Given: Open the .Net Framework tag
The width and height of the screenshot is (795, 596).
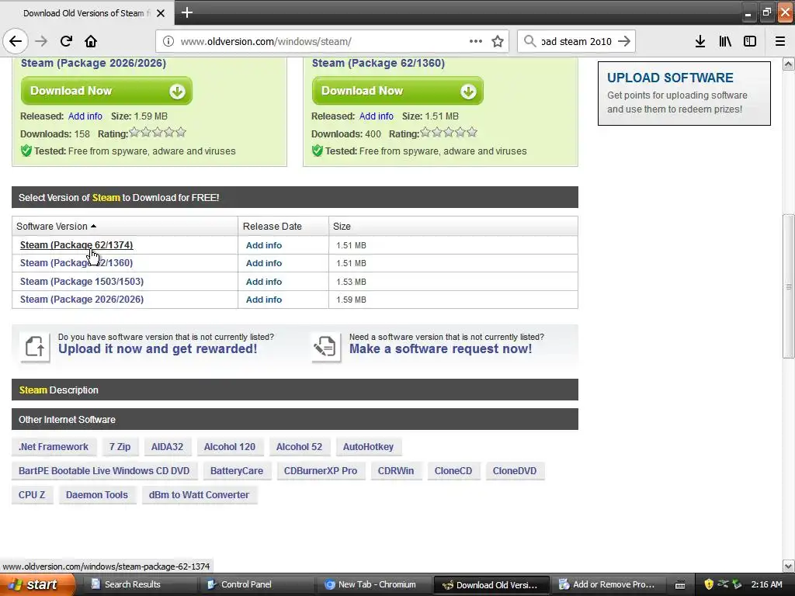Looking at the screenshot, I should [54, 446].
